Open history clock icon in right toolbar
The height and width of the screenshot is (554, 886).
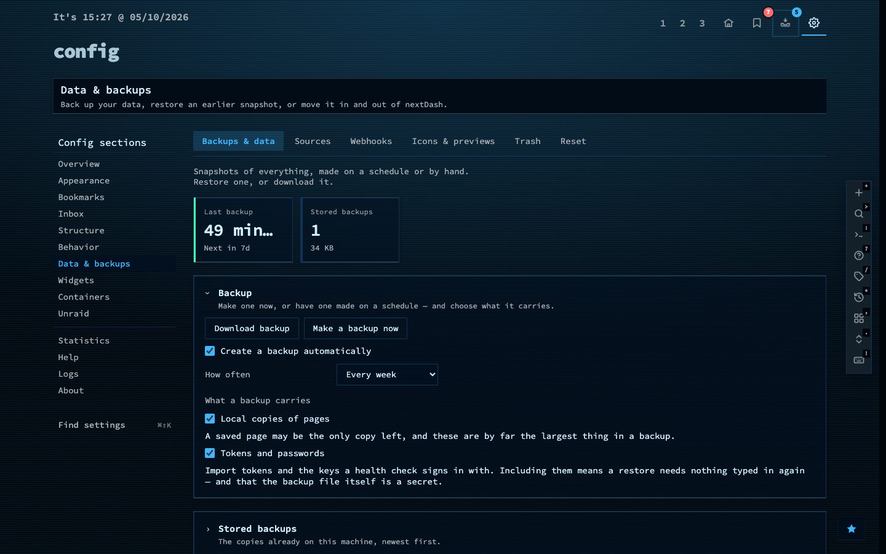click(859, 297)
